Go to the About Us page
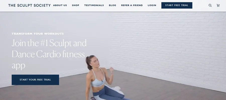The height and width of the screenshot is (100, 226). [60, 5]
